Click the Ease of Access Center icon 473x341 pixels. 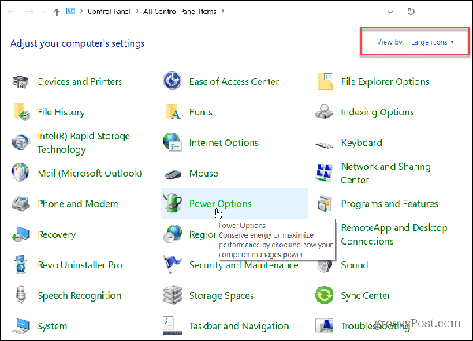(172, 81)
